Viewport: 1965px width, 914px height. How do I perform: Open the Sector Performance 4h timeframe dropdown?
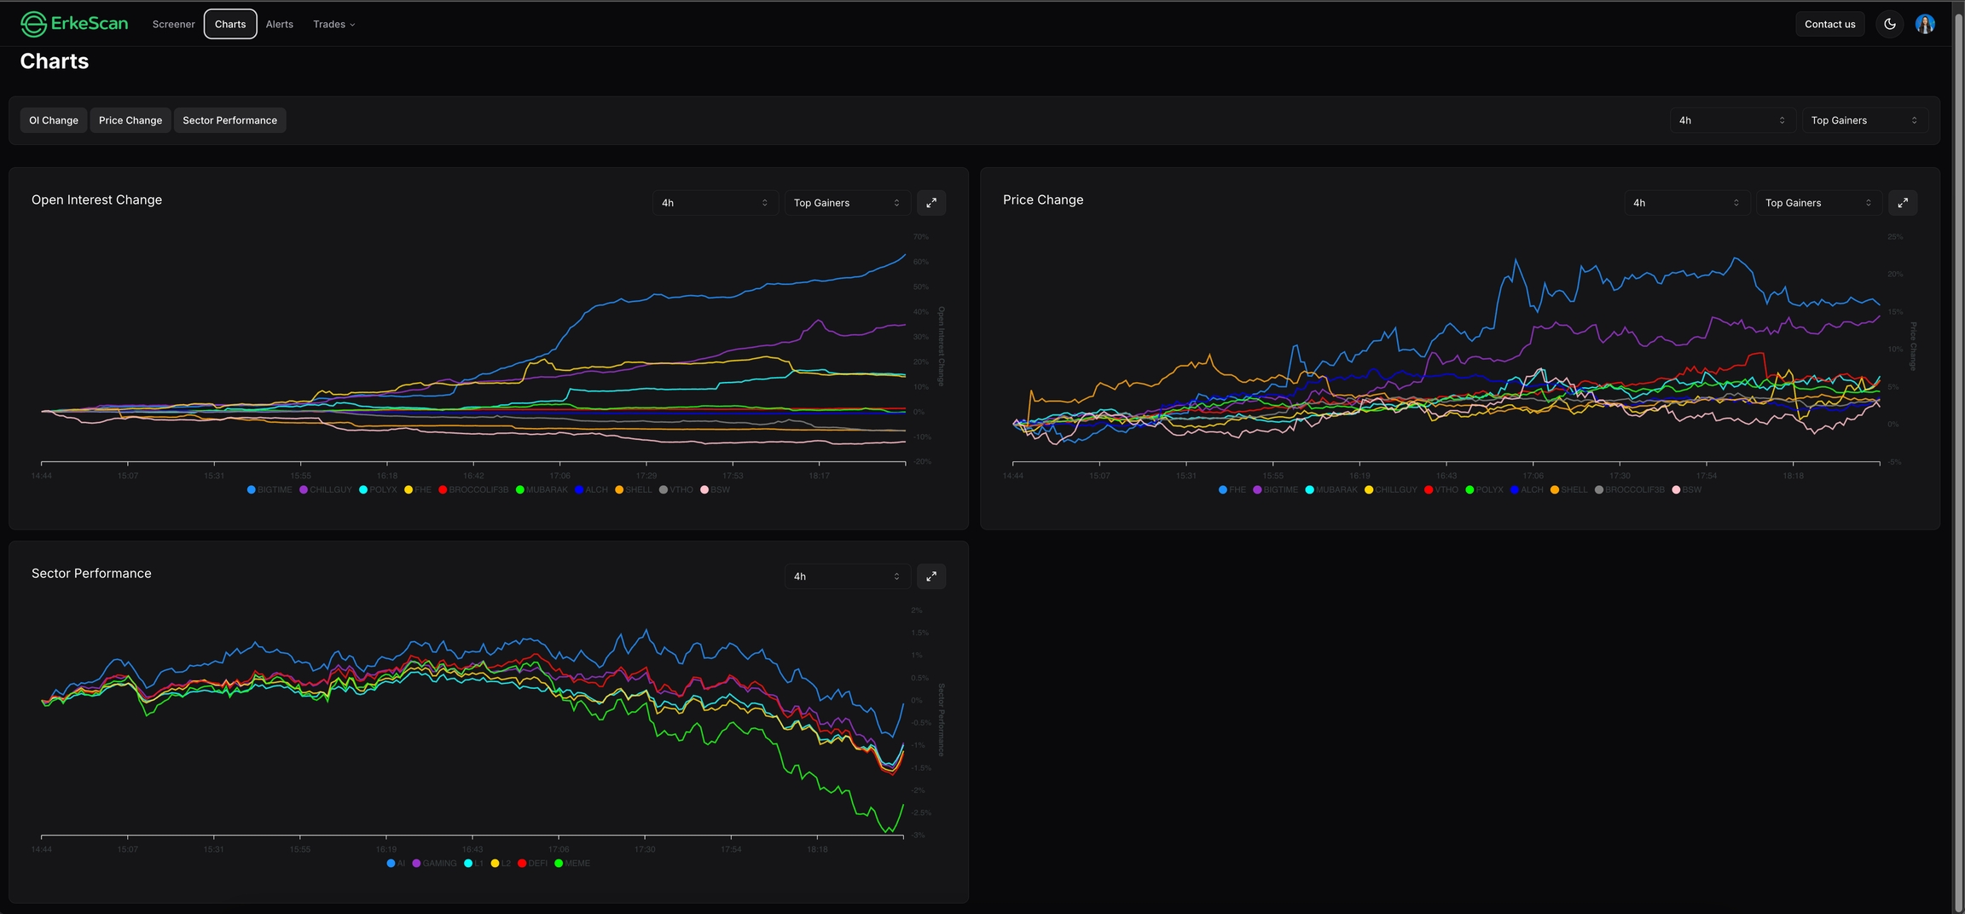(x=846, y=576)
